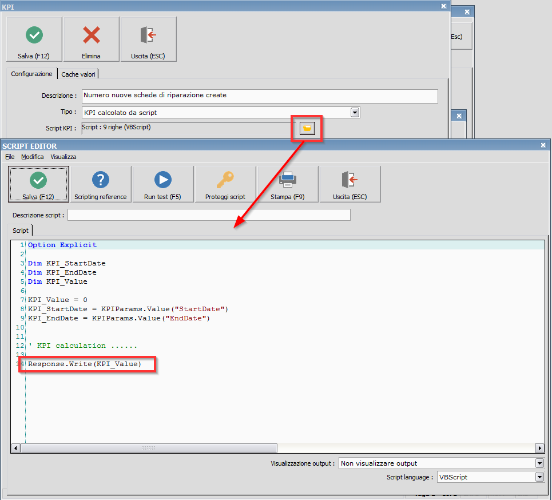Screen dimensions: 552x500
Task: Expand the Script language dropdown
Action: coord(539,477)
